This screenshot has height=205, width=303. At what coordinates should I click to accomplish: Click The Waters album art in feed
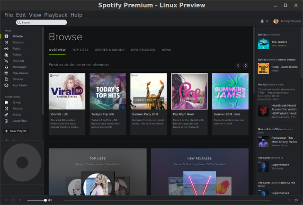263,44
